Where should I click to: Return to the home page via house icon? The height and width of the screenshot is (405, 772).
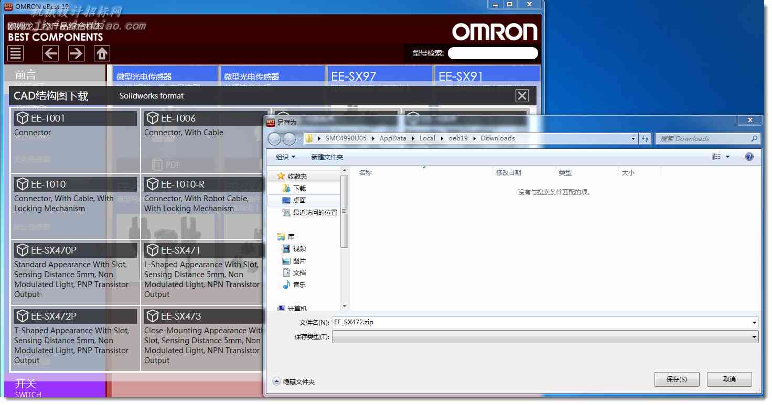click(x=102, y=53)
